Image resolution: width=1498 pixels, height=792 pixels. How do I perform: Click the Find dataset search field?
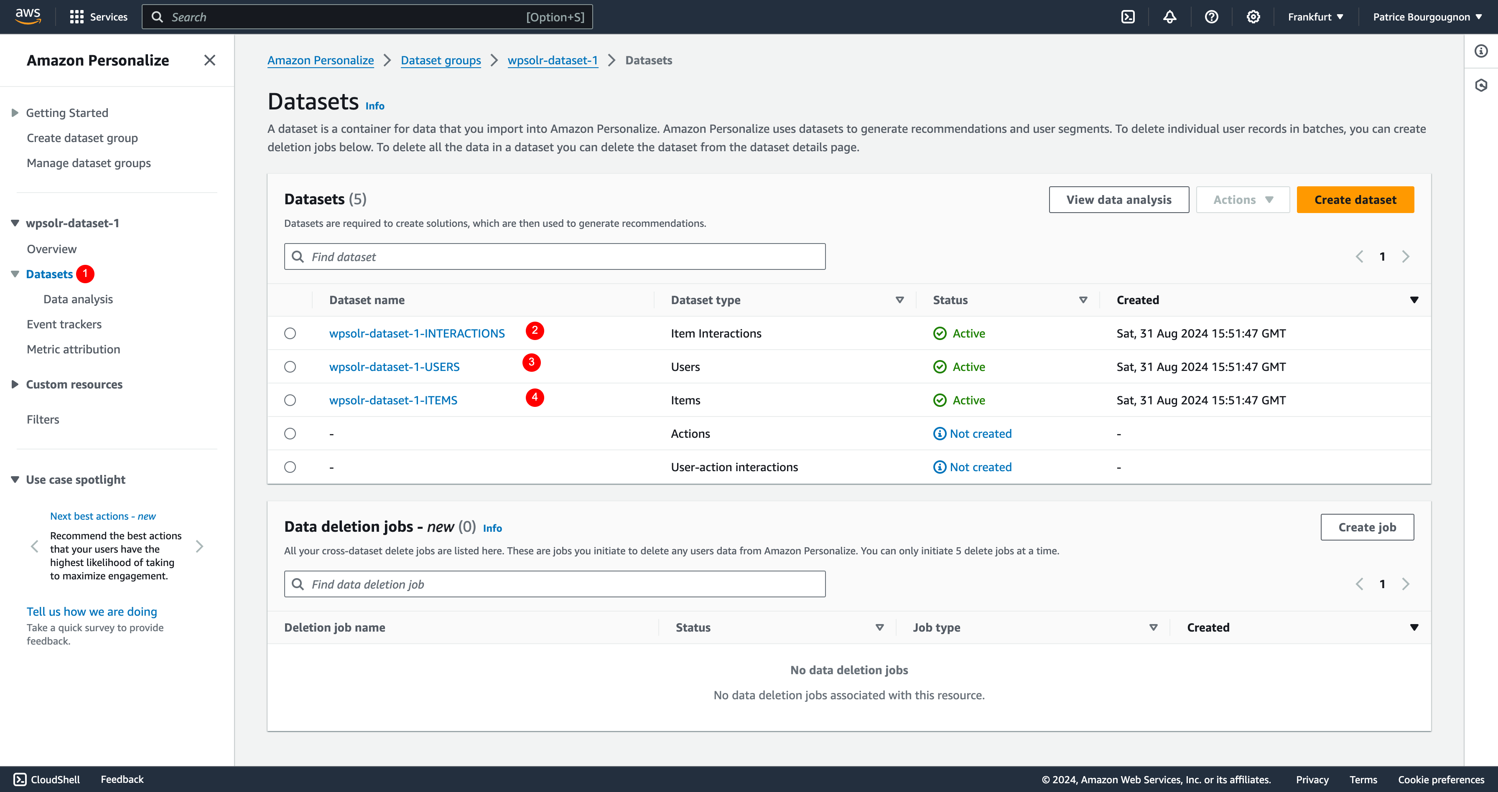(x=555, y=257)
